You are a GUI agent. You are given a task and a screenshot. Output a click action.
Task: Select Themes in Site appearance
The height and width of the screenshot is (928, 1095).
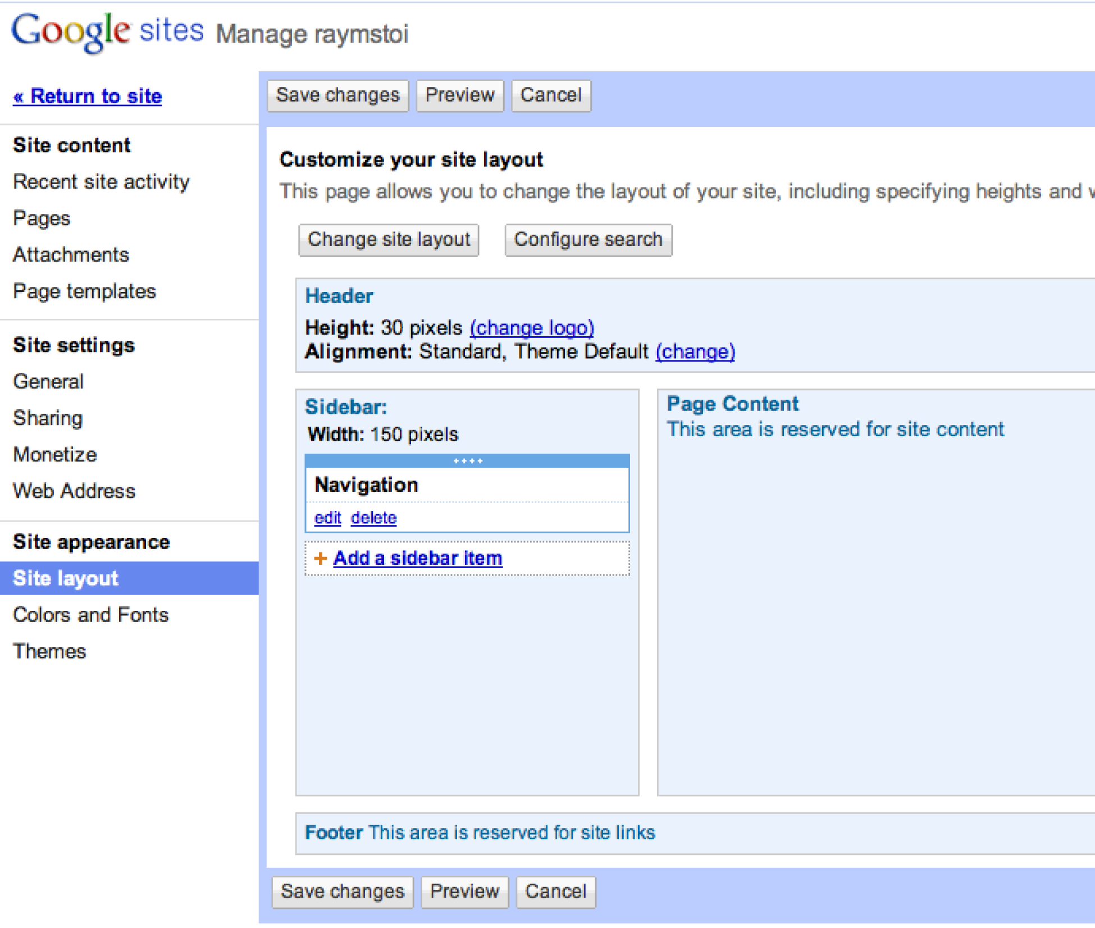49,651
